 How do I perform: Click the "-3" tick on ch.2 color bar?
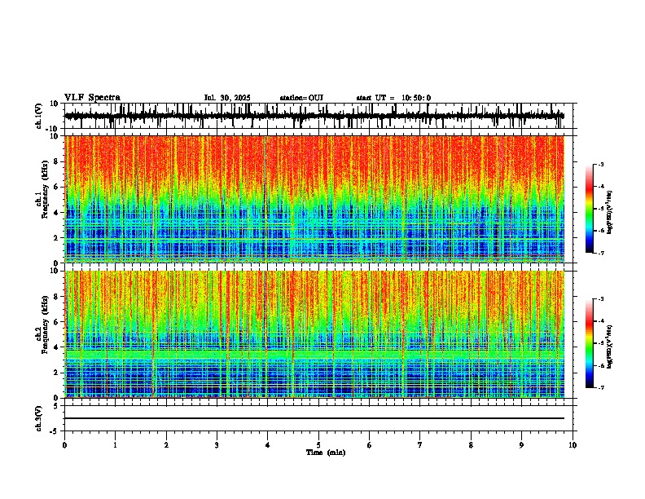(x=600, y=299)
